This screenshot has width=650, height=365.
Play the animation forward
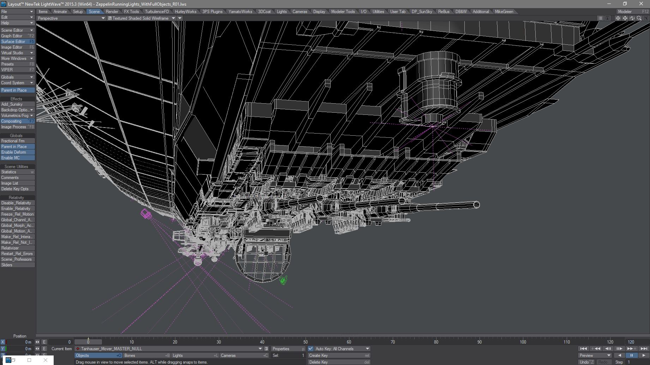point(644,355)
